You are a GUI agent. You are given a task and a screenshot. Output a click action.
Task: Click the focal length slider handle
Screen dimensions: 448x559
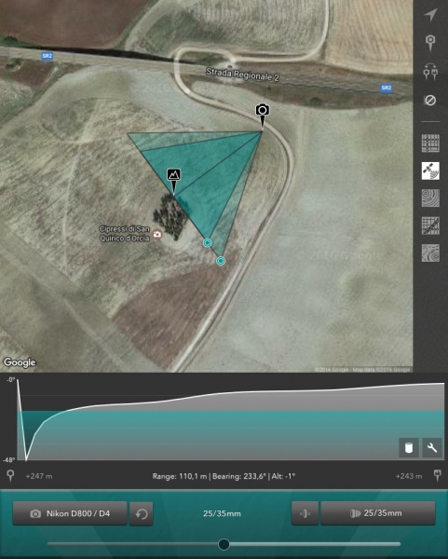pyautogui.click(x=224, y=544)
